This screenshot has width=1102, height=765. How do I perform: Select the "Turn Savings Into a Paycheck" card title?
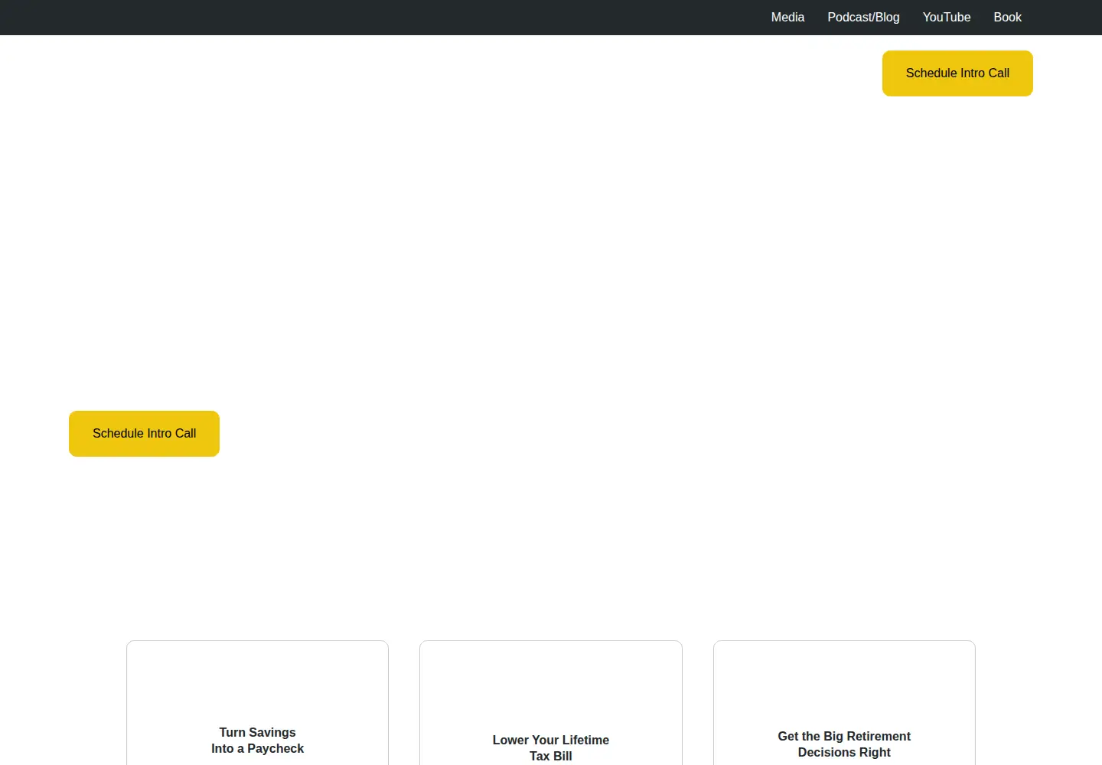[257, 741]
